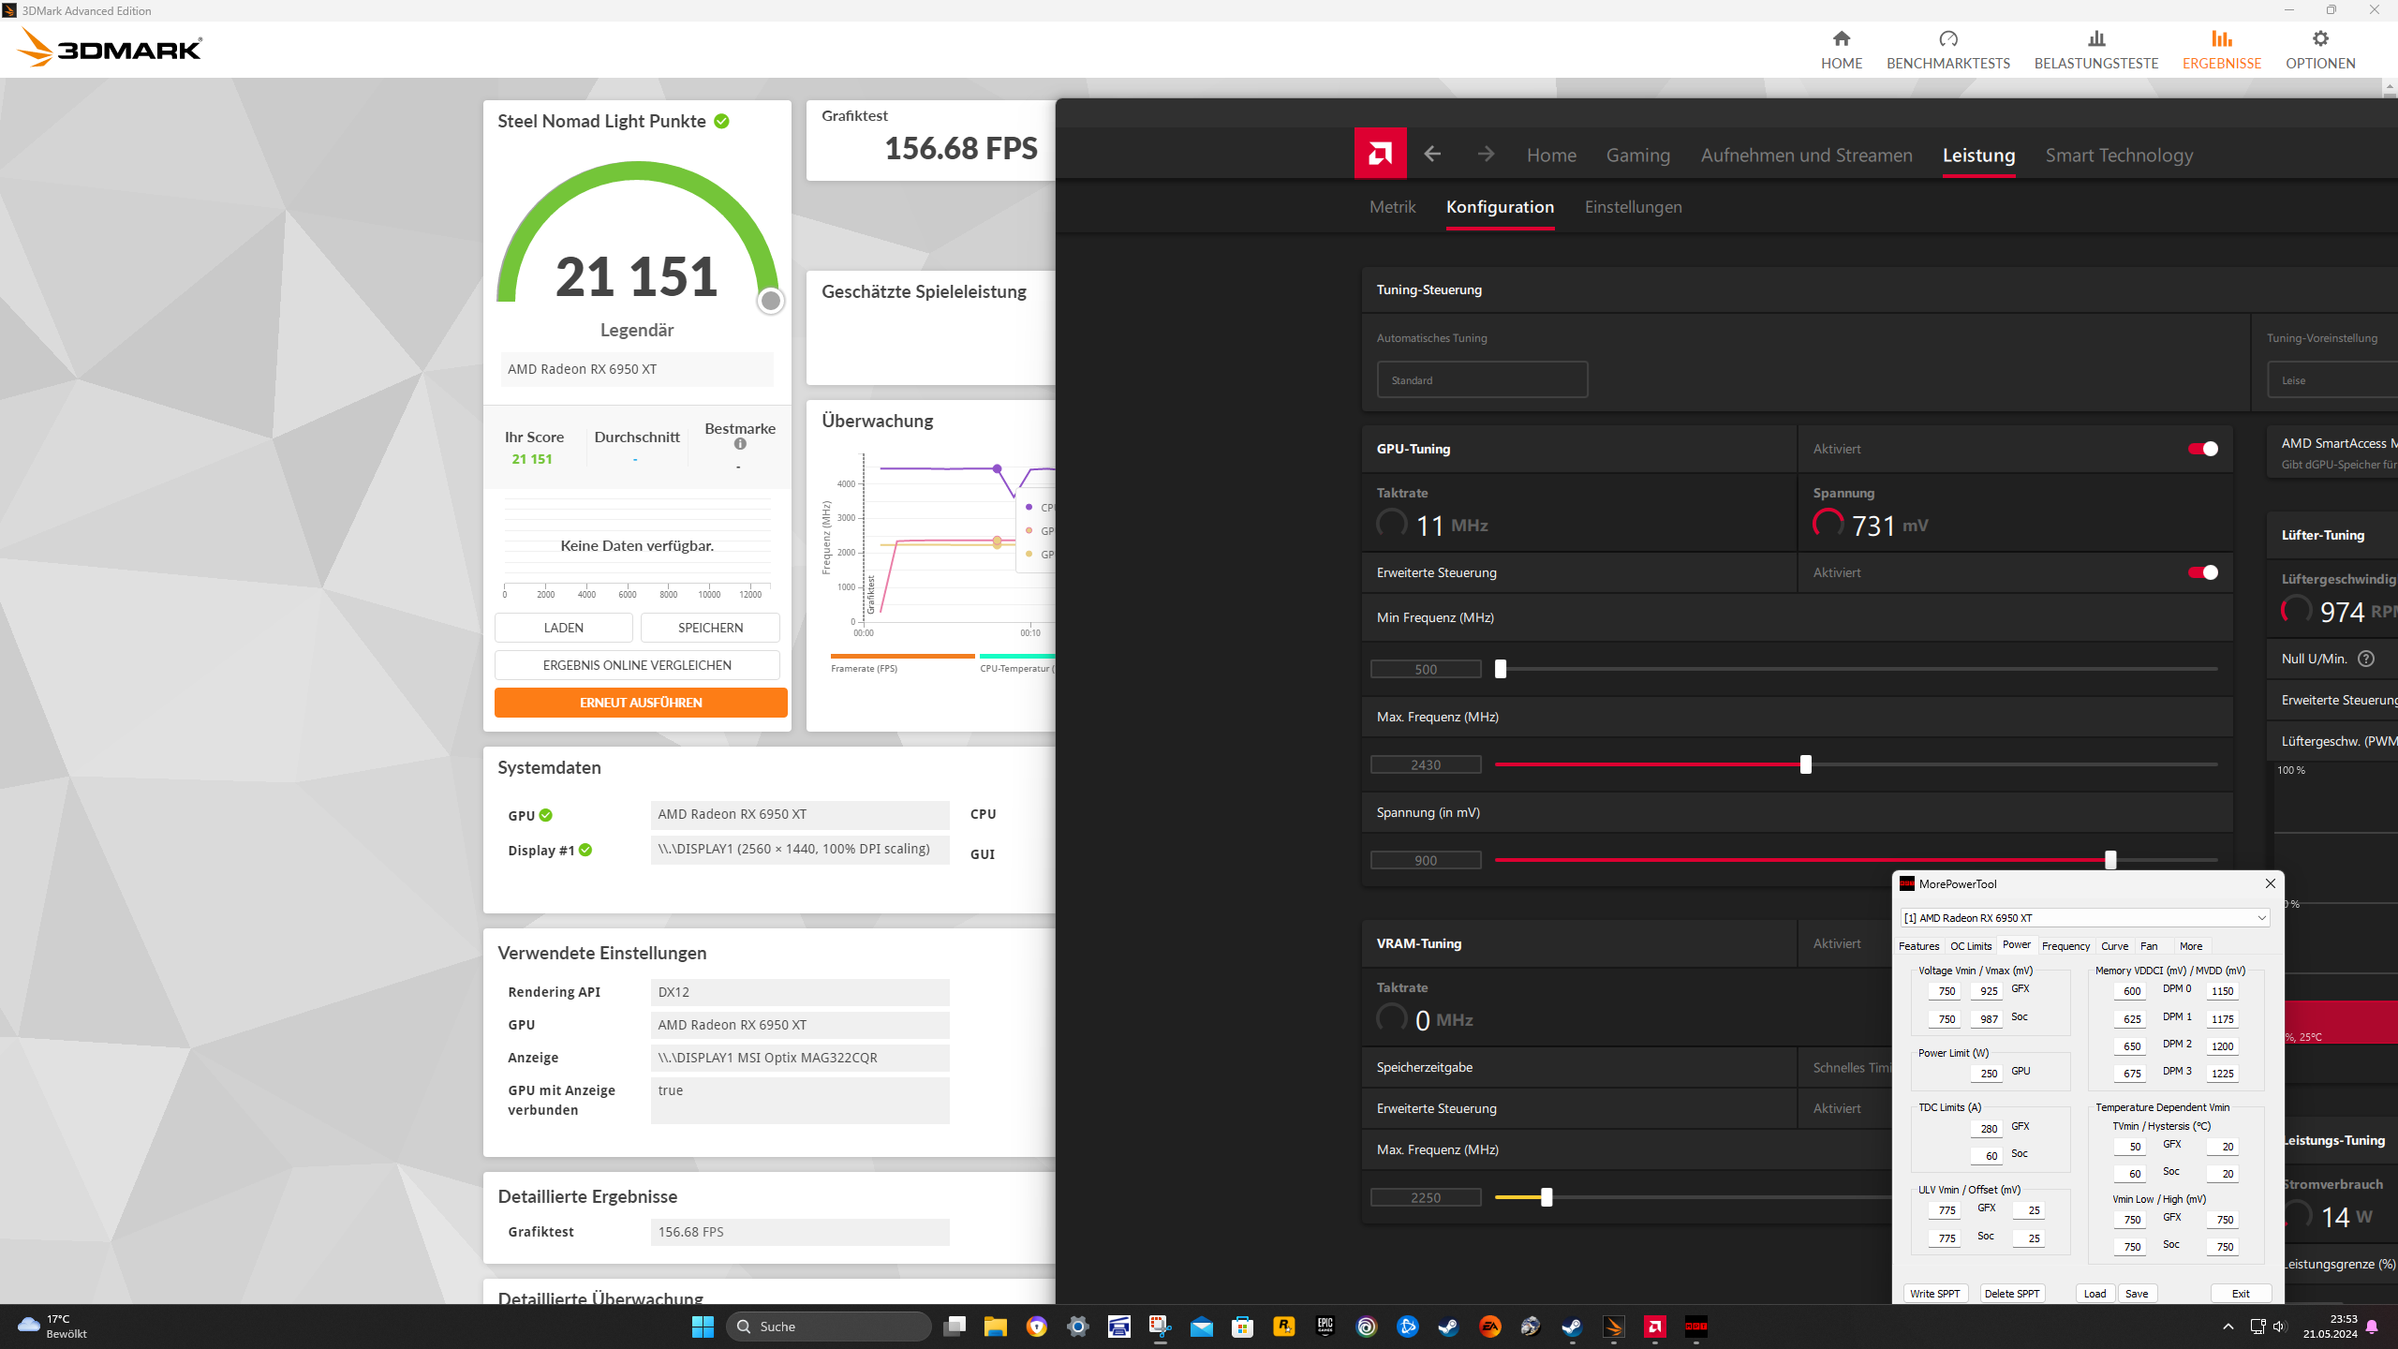Expand MorePowerTool GPU selection dropdown
This screenshot has height=1349, width=2398.
(x=2260, y=918)
